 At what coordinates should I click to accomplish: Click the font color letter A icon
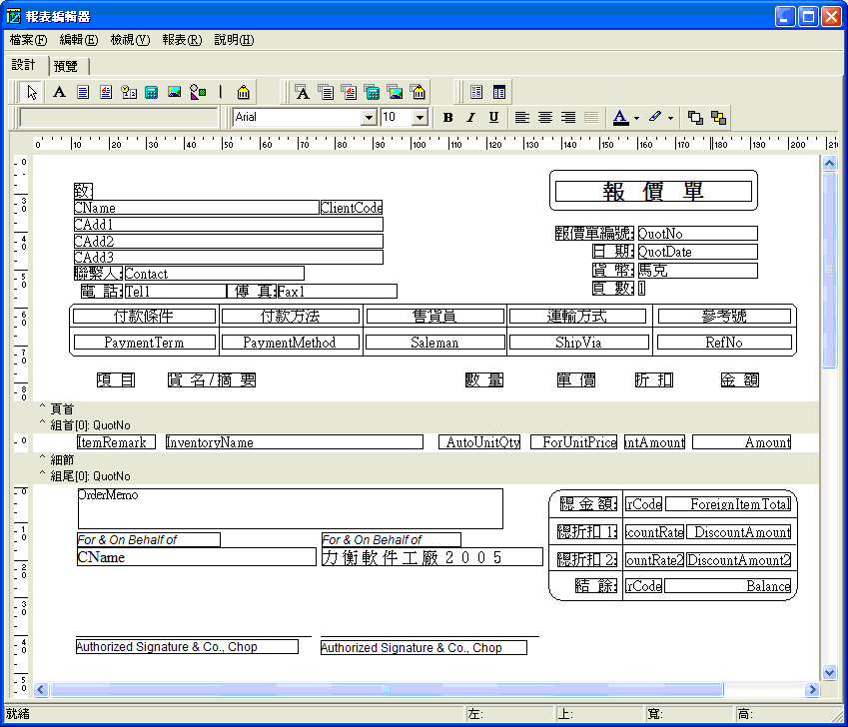[620, 117]
